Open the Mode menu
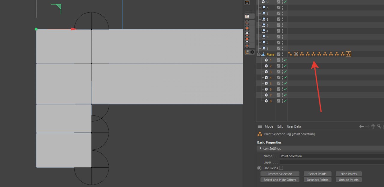This screenshot has width=384, height=187. pyautogui.click(x=269, y=126)
